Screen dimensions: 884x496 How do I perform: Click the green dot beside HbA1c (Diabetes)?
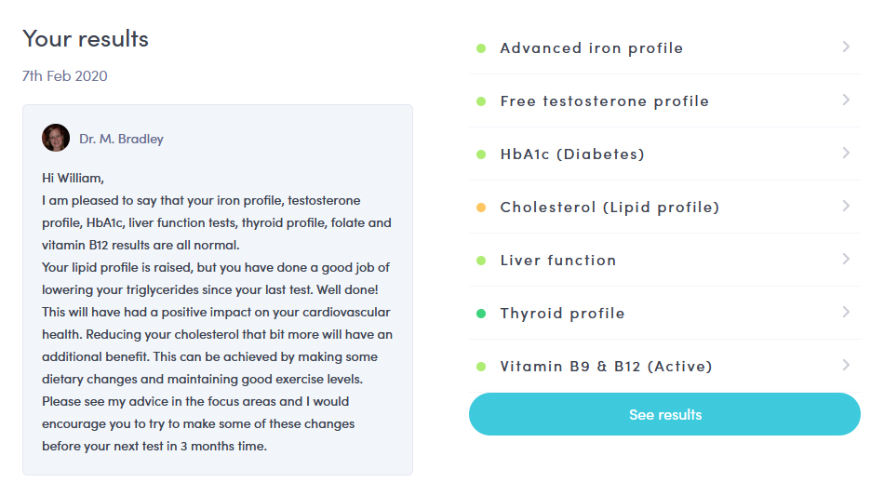pos(481,154)
